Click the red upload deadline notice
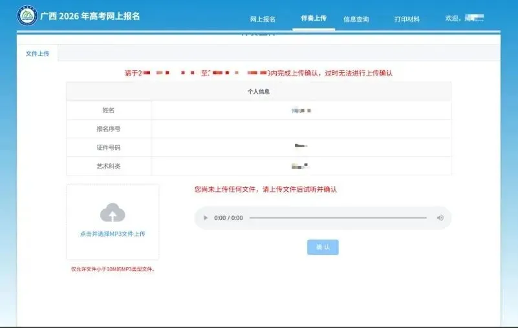This screenshot has height=328, width=518. pyautogui.click(x=259, y=73)
